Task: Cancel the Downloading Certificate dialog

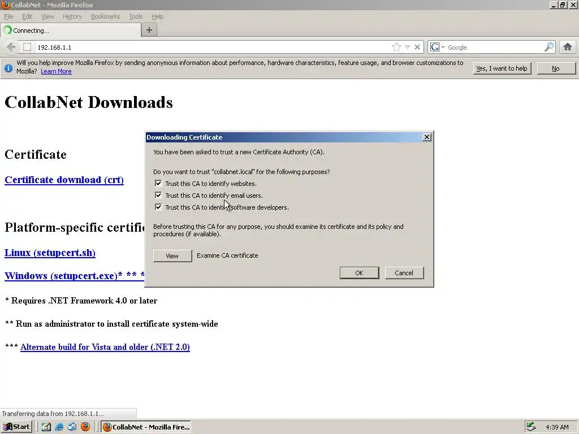Action: coord(404,273)
